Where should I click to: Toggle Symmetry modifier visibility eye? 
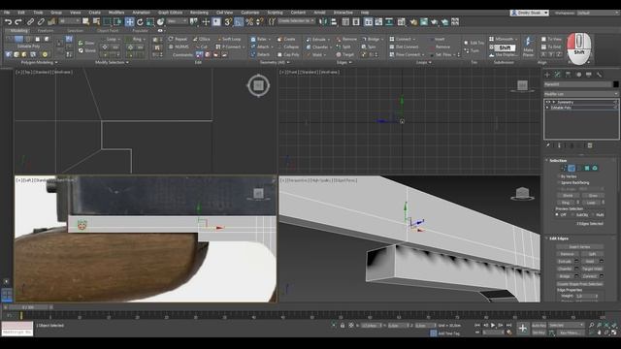point(548,102)
